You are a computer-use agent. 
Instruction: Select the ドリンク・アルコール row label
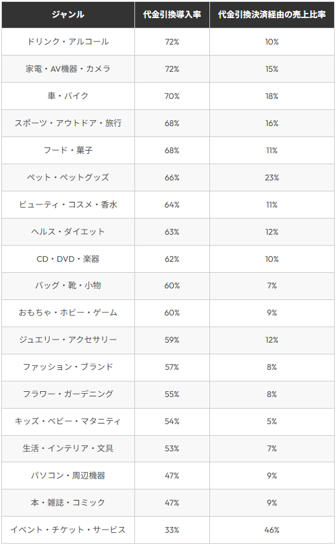[x=68, y=41]
